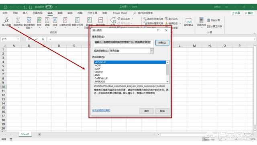Select VLOOKUP in the function list
Image resolution: width=257 pixels, height=145 pixels.
[x=130, y=62]
